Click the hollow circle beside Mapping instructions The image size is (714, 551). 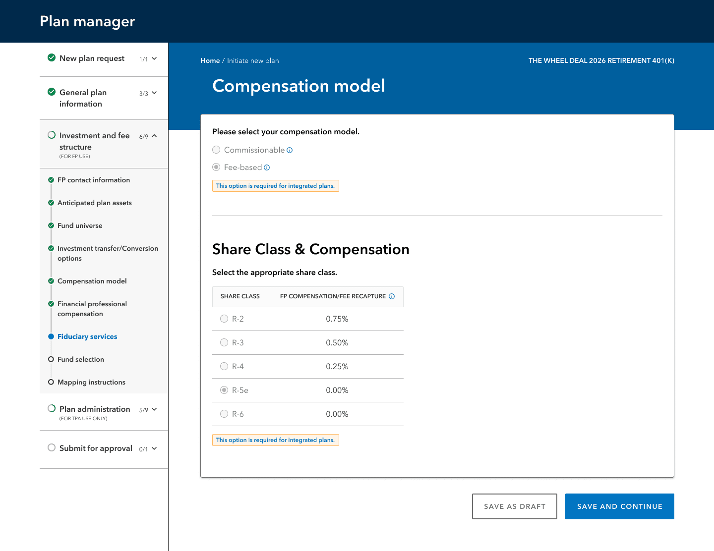[x=51, y=382]
